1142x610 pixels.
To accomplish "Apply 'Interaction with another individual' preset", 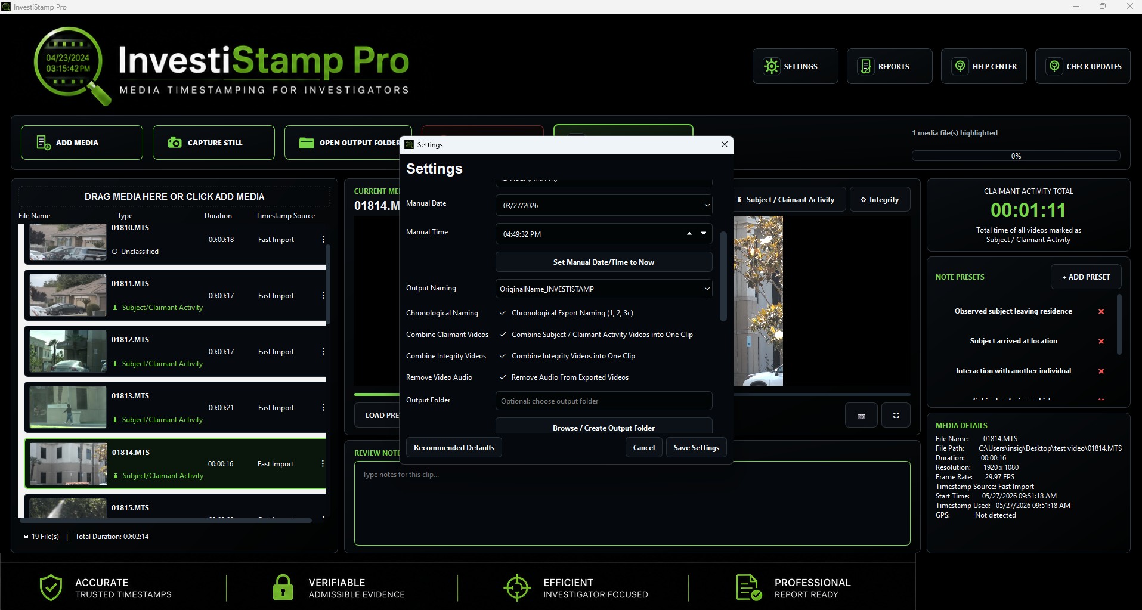I will tap(1013, 371).
